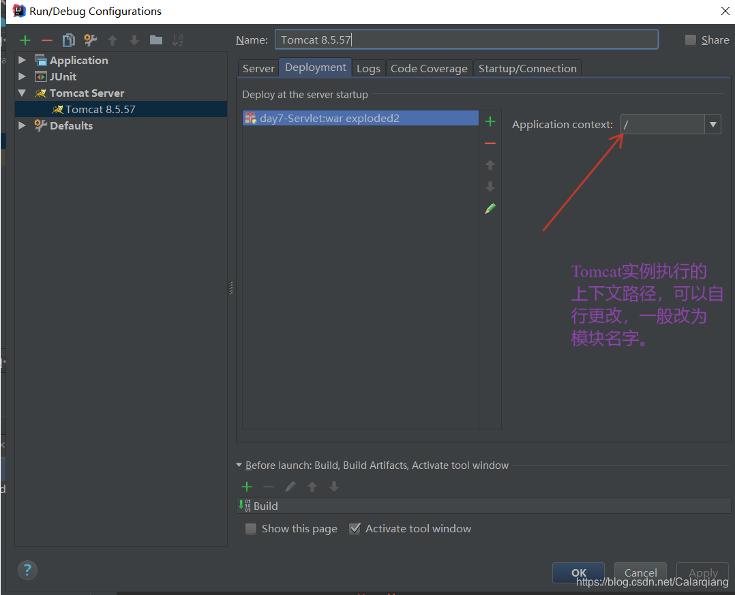Select the Deployment tab
Image resolution: width=735 pixels, height=595 pixels.
(x=316, y=67)
